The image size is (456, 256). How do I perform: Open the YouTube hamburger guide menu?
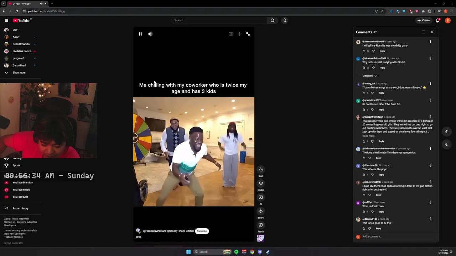[6, 21]
